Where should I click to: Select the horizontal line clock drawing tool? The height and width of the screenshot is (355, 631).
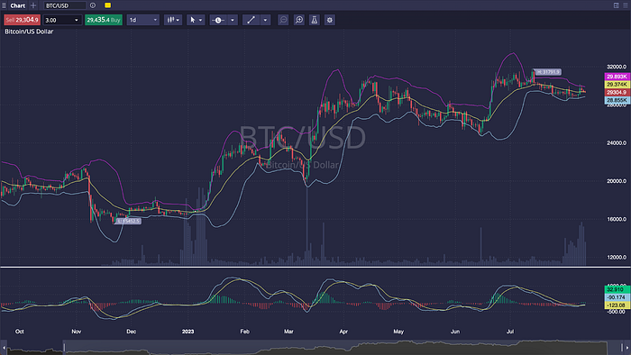[218, 20]
